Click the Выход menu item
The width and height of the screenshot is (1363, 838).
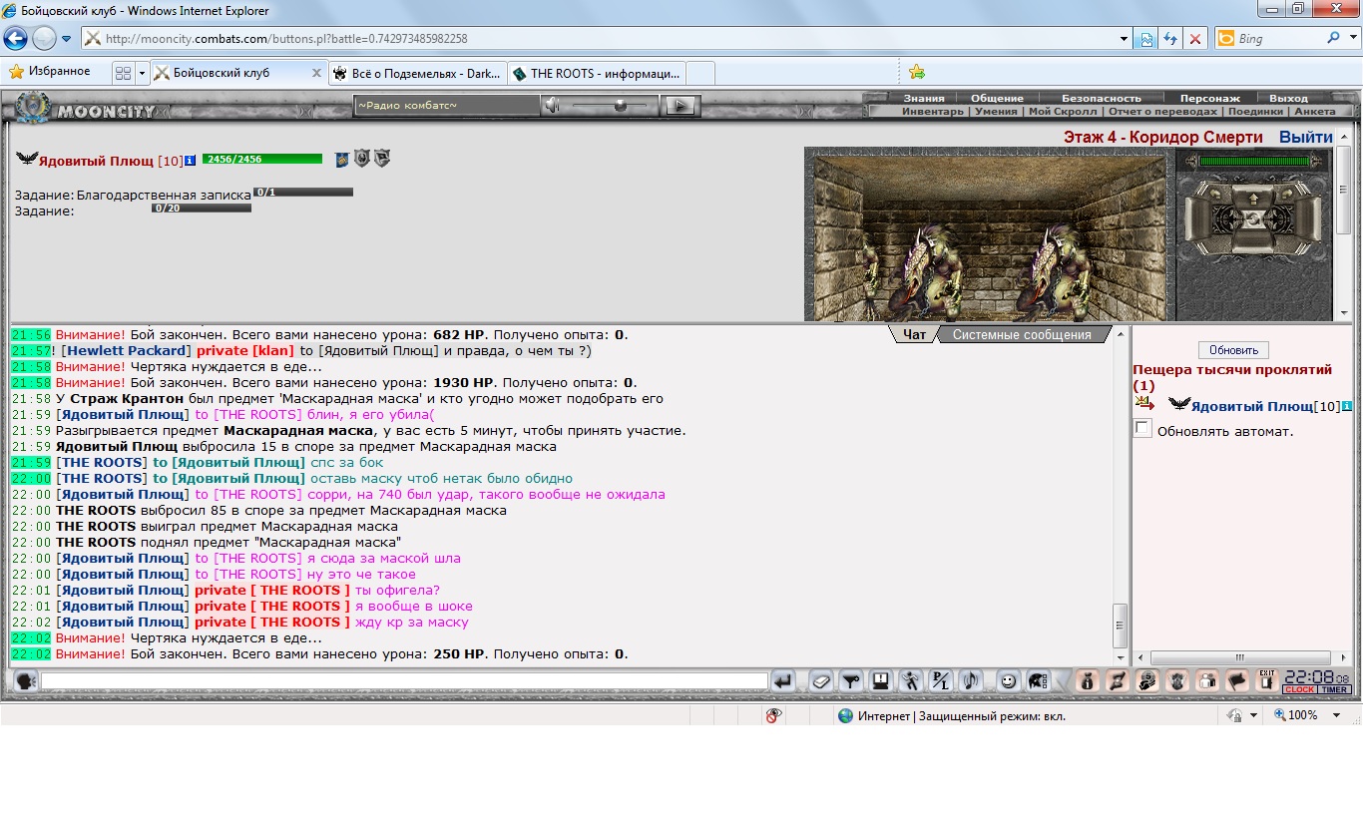pos(1288,98)
